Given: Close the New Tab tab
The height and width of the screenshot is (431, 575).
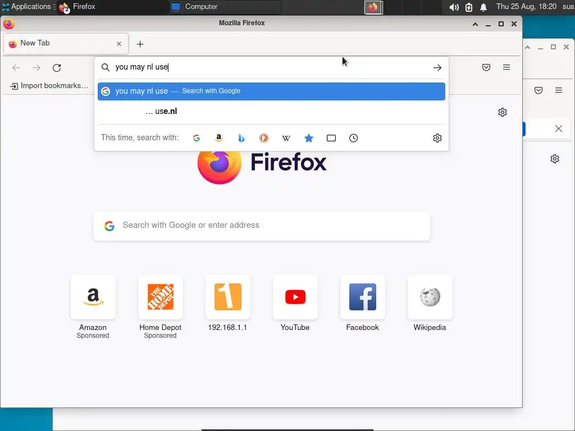Looking at the screenshot, I should click(x=119, y=44).
